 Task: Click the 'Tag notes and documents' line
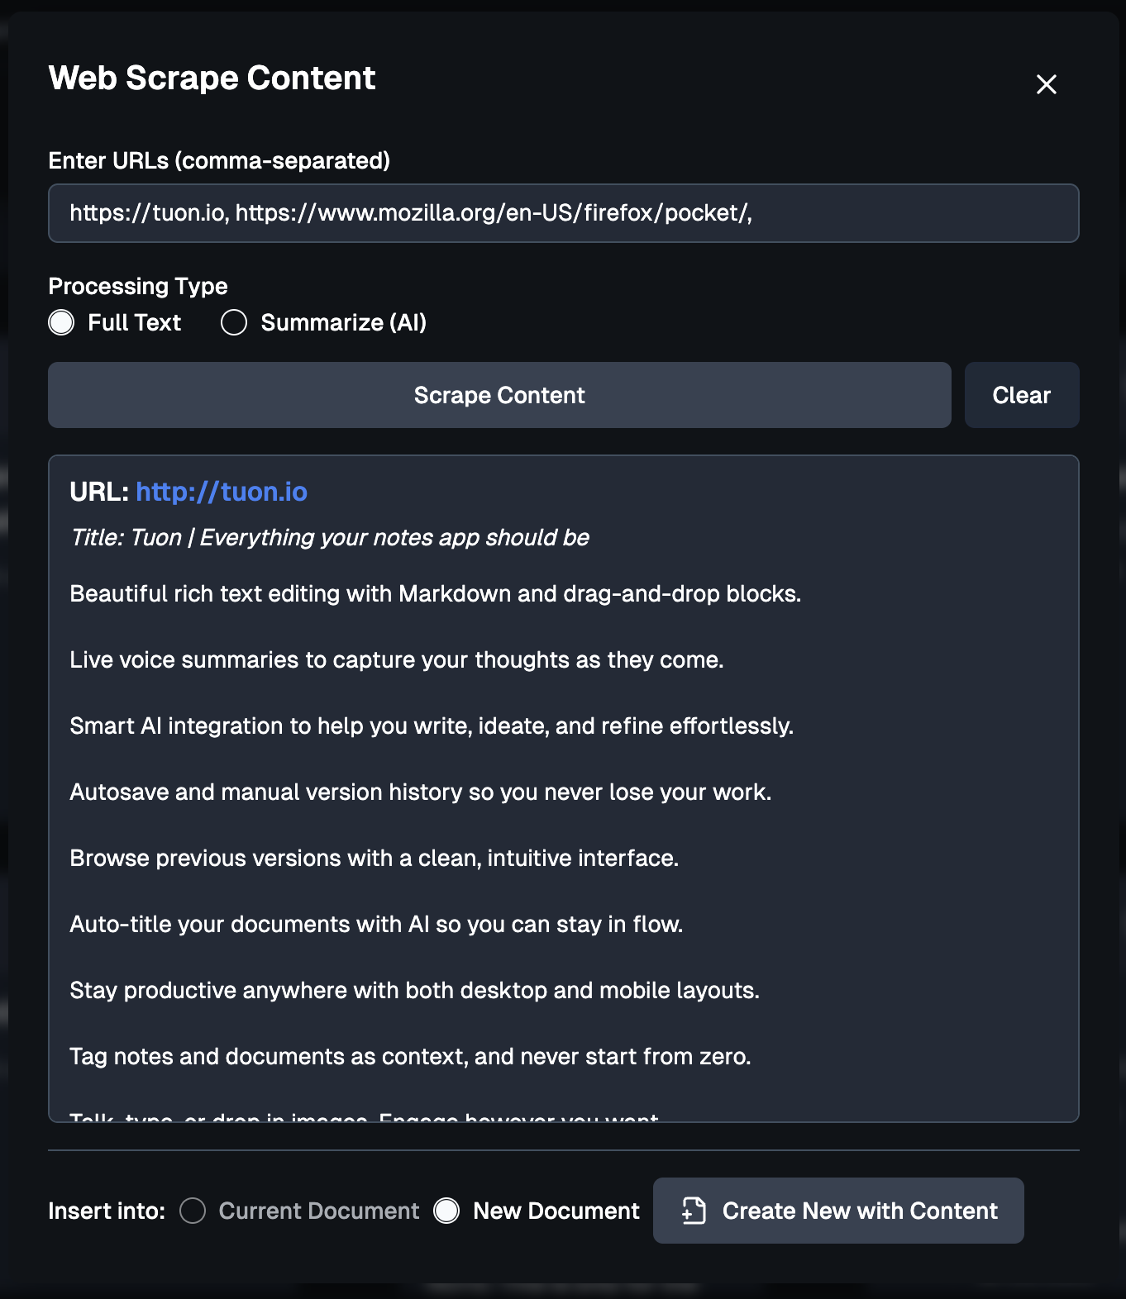[x=411, y=1057]
